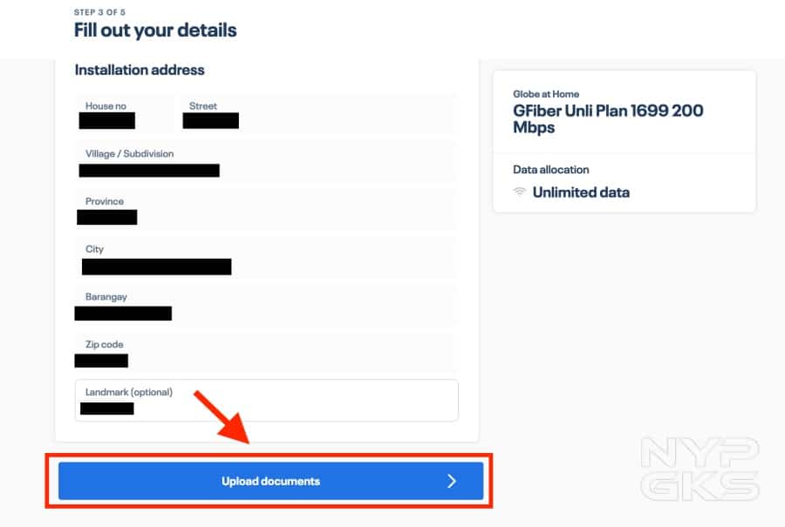Click into the Village / Subdivision field
The height and width of the screenshot is (527, 785).
(x=266, y=162)
